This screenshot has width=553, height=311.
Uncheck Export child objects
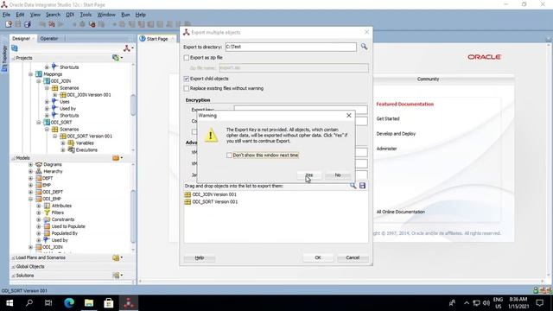click(187, 79)
